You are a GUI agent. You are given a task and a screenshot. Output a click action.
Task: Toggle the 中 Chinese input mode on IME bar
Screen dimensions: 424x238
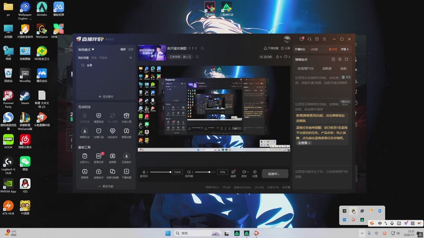(x=379, y=223)
